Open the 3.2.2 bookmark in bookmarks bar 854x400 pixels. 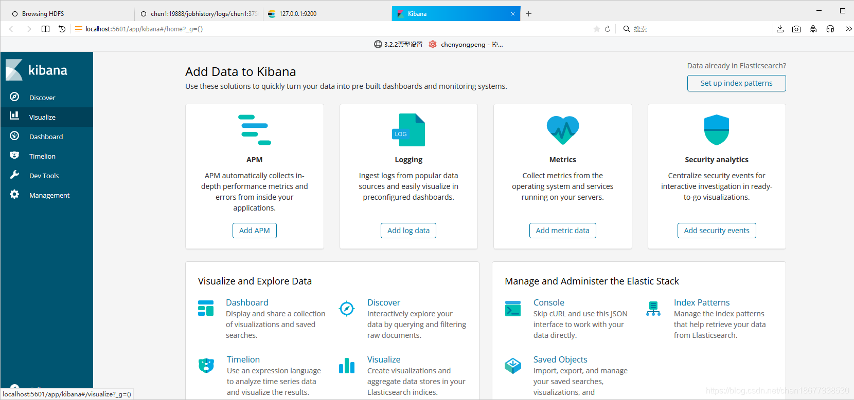point(398,45)
